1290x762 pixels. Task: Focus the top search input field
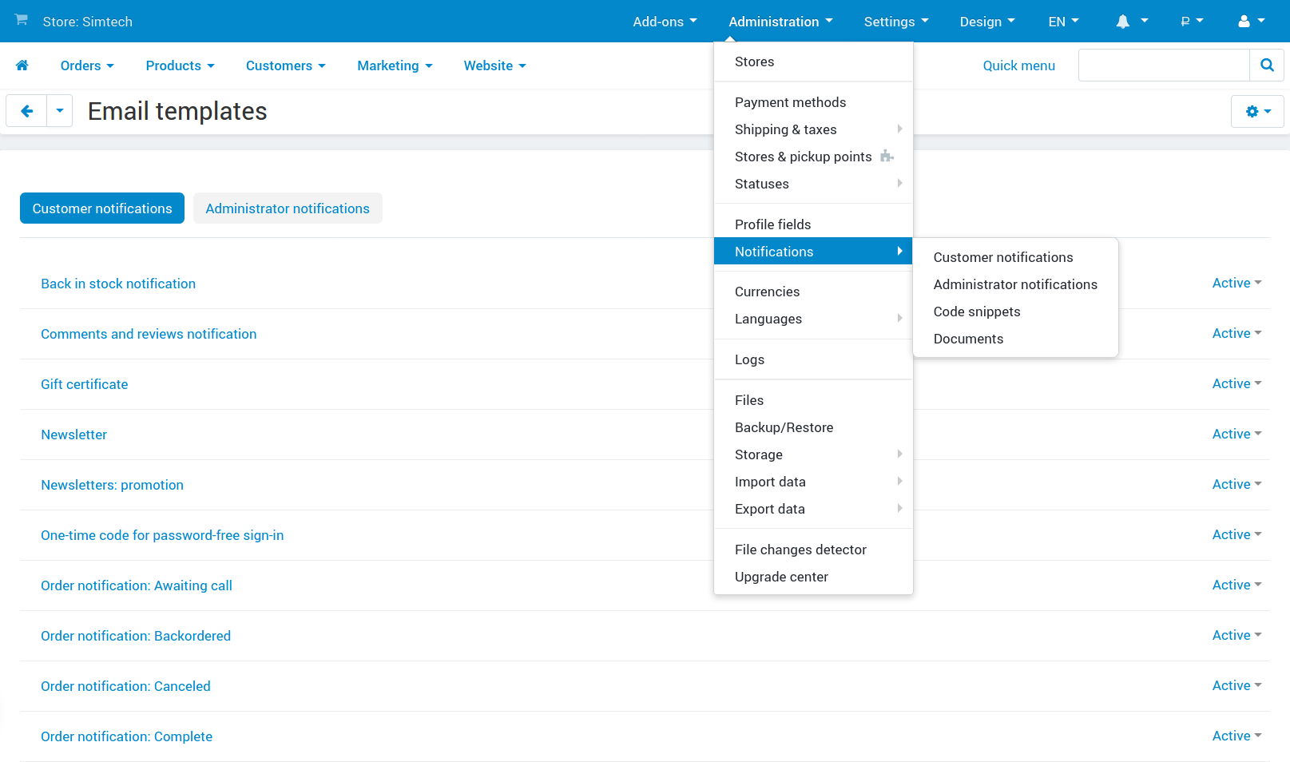(x=1164, y=65)
